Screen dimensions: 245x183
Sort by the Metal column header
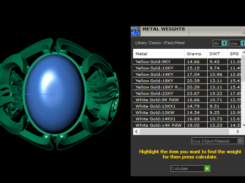[x=159, y=54]
